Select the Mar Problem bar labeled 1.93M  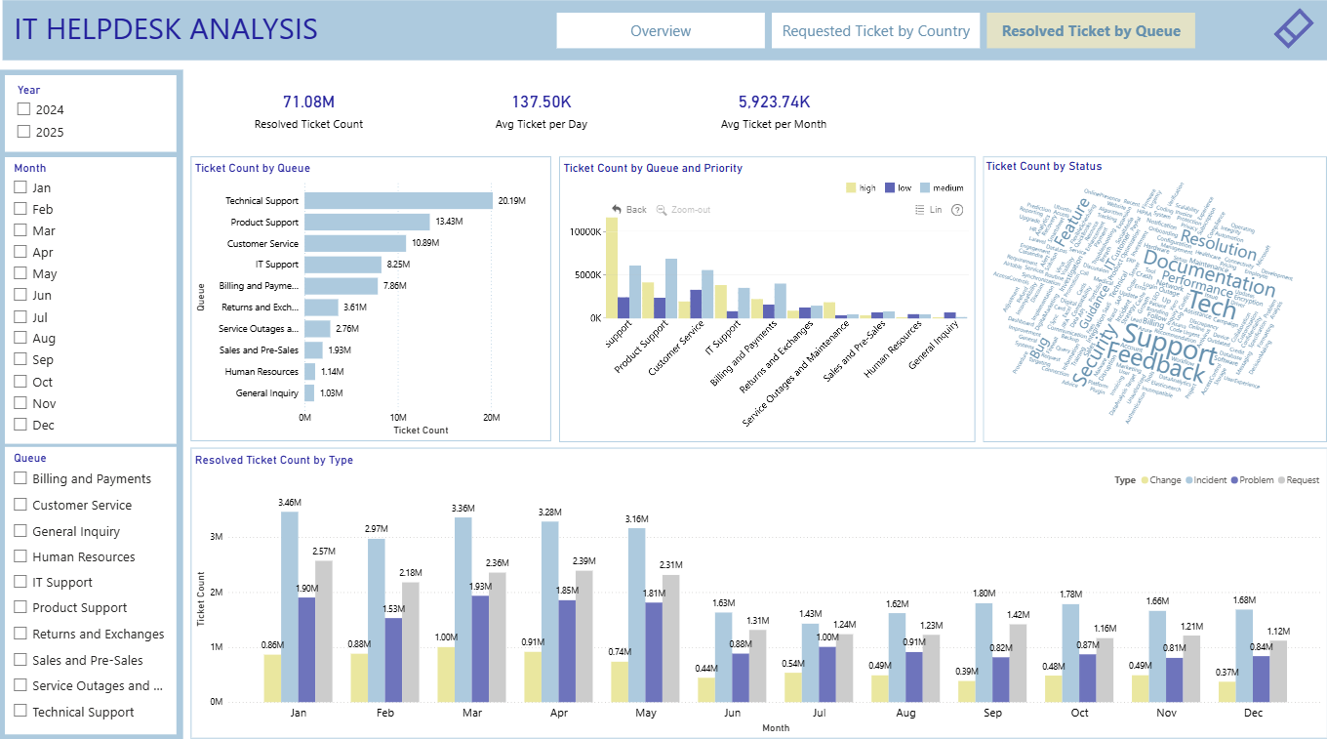click(x=480, y=648)
